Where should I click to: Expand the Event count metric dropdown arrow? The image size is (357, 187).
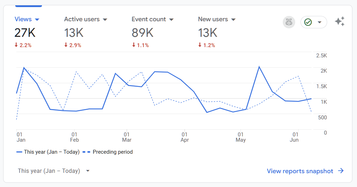tap(171, 19)
